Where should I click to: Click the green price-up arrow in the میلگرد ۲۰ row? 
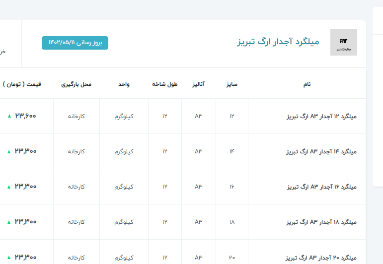pyautogui.click(x=9, y=257)
